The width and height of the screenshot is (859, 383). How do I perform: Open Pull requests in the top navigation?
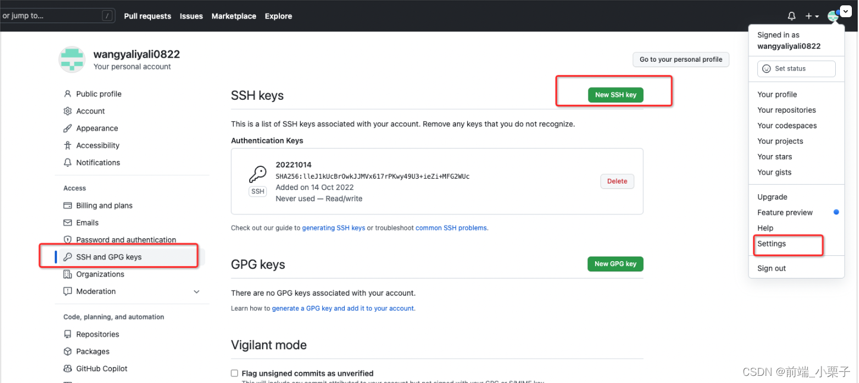pyautogui.click(x=147, y=16)
